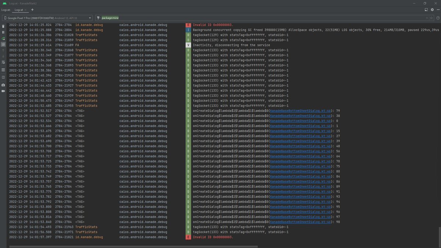Click the TrafficStats tag at 14:01:52.485
This screenshot has width=441, height=248.
click(x=86, y=105)
